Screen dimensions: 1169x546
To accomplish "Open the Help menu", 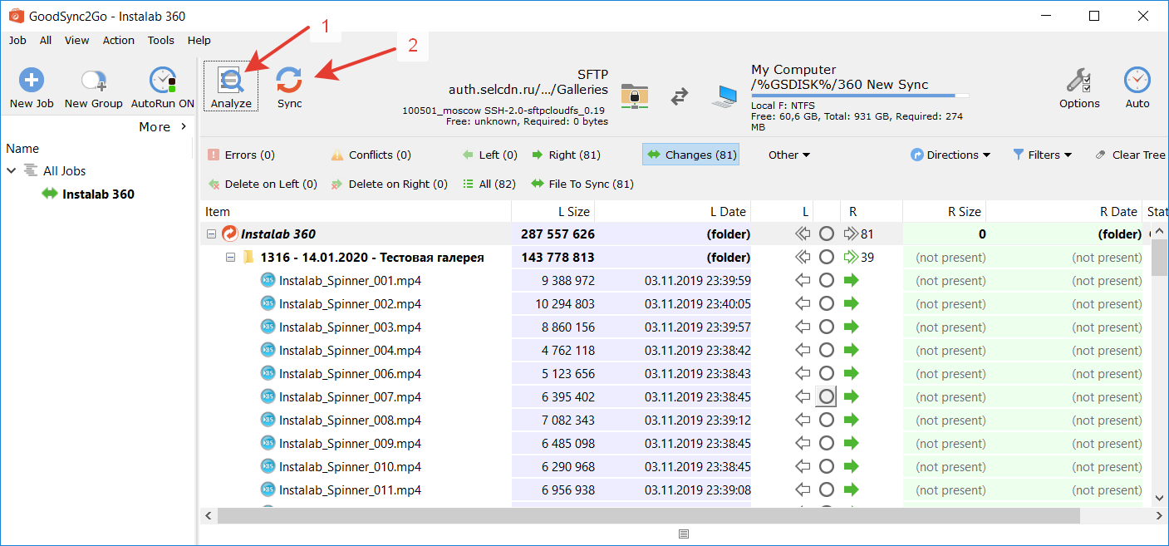I will click(199, 40).
